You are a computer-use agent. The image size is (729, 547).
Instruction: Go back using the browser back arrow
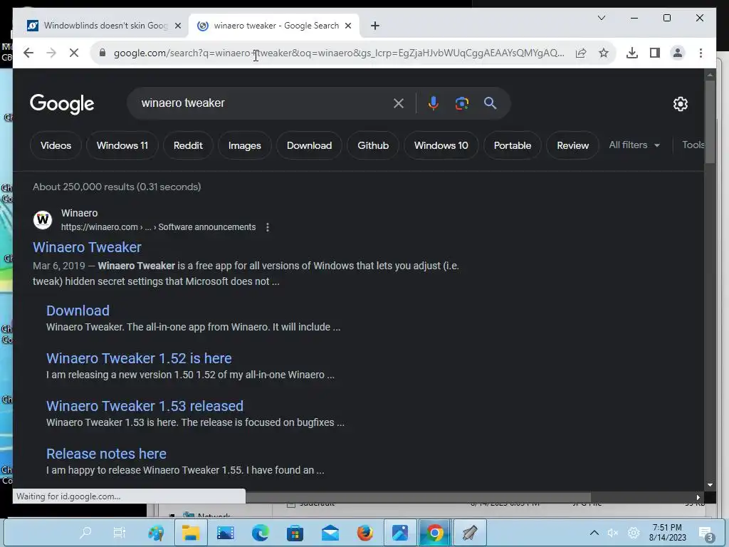pos(28,53)
